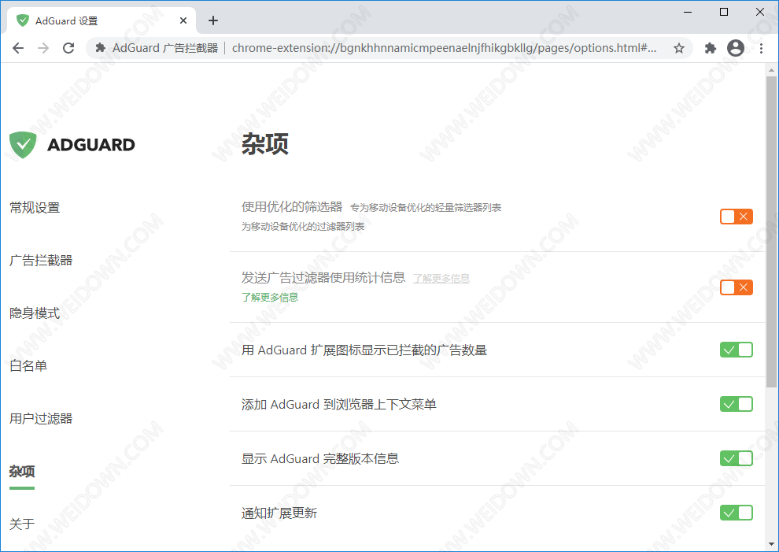This screenshot has width=779, height=552.
Task: Maximize the Chrome window
Action: (724, 12)
